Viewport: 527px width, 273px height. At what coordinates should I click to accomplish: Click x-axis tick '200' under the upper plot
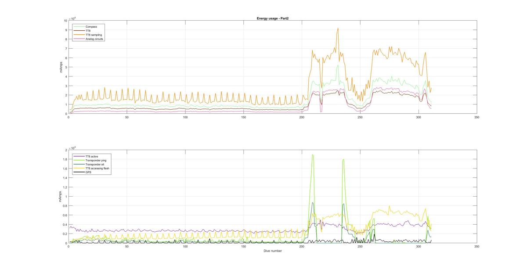point(302,117)
